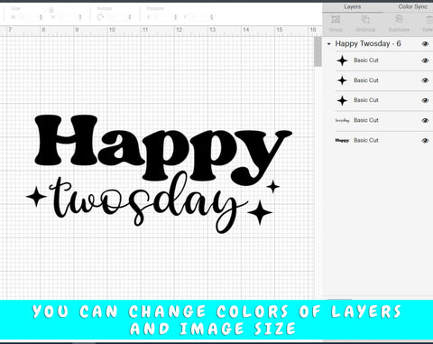Select the Happy word layer thumbnail

coord(342,140)
